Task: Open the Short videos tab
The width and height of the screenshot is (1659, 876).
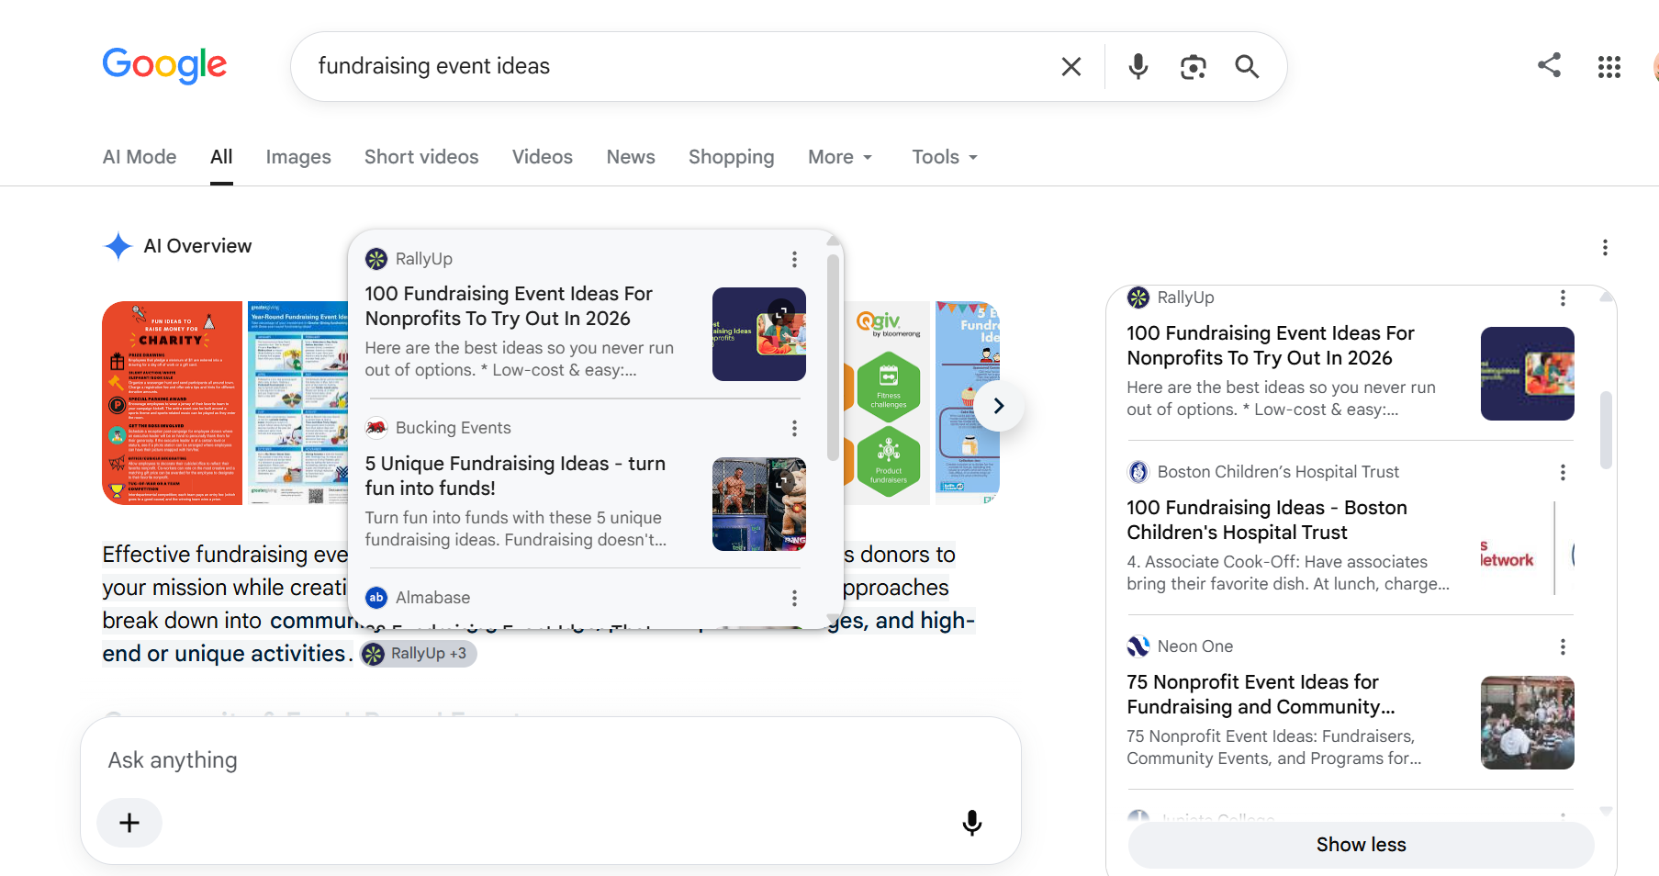Action: pos(421,157)
